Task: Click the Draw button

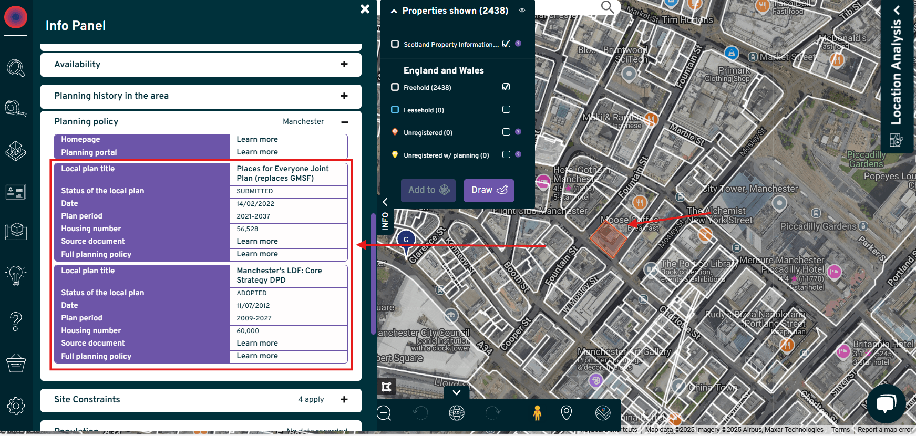Action: tap(489, 190)
